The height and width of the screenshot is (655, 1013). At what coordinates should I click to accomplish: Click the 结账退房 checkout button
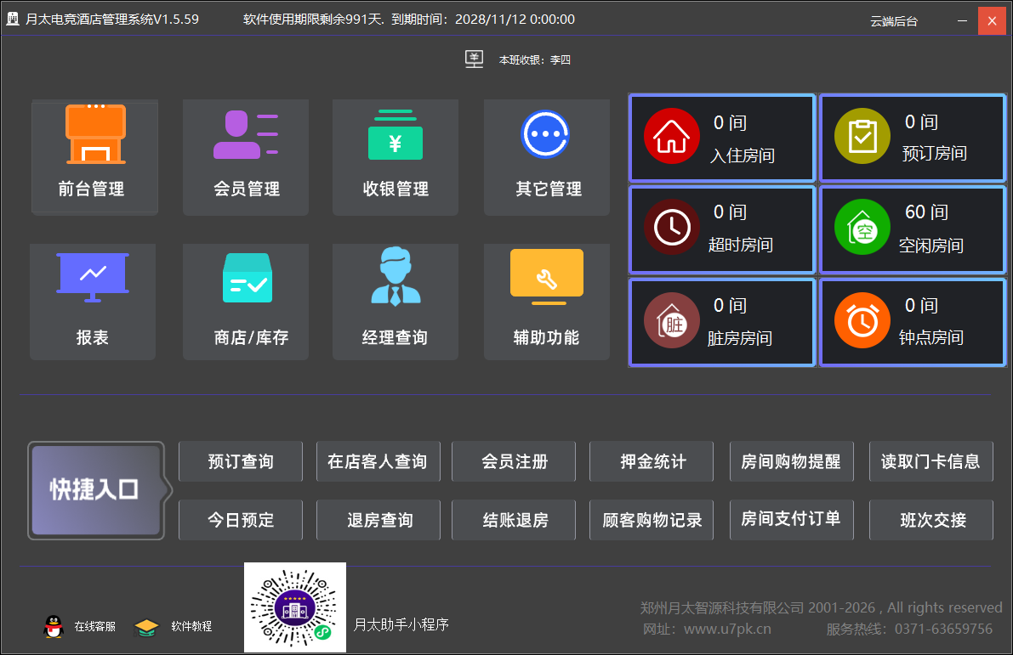tap(513, 519)
